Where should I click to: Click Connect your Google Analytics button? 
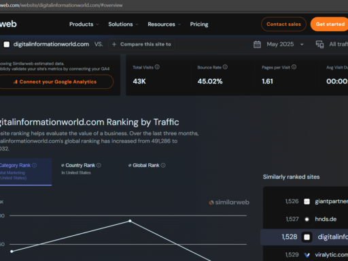point(56,82)
